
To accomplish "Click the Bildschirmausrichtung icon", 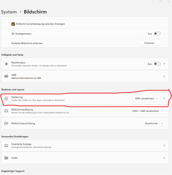I will coord(6,123).
